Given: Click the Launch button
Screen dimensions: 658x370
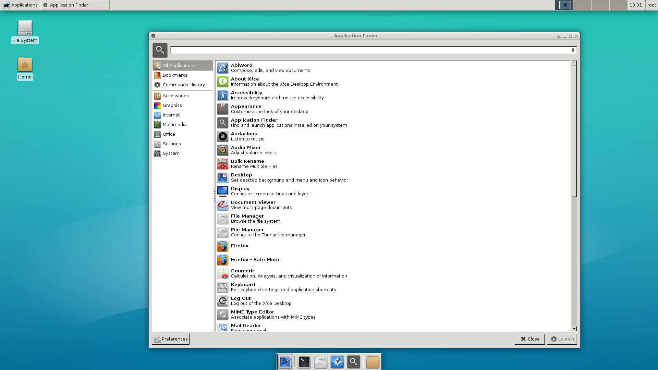Looking at the screenshot, I should [x=562, y=339].
